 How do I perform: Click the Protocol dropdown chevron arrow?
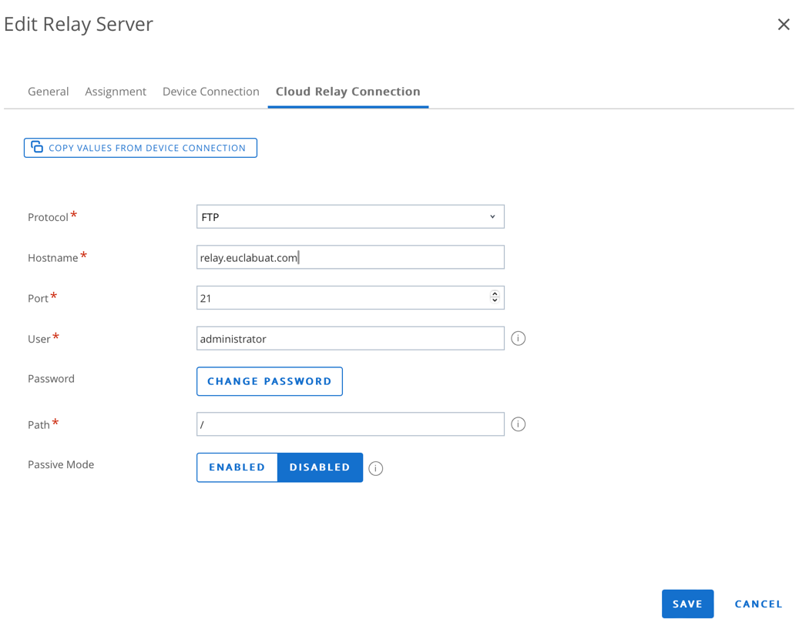coord(492,217)
